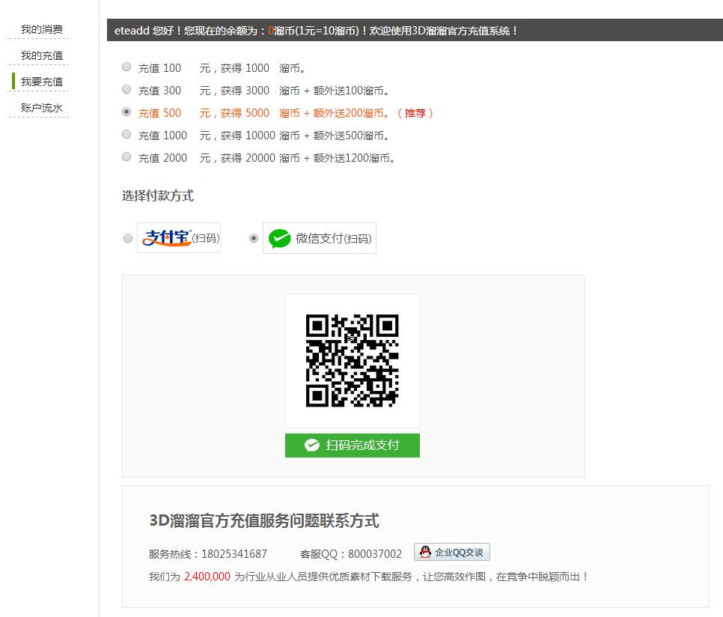Click the 支付宝(扫码) logo
This screenshot has width=723, height=617.
click(179, 238)
